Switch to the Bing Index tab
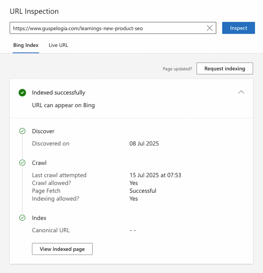 pos(26,45)
